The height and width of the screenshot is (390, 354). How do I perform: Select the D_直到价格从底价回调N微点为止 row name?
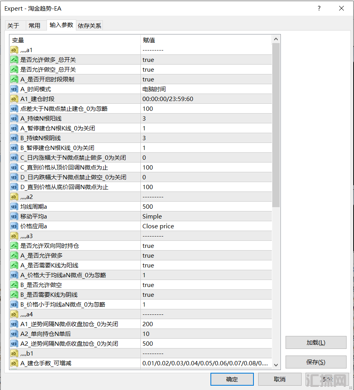64,187
